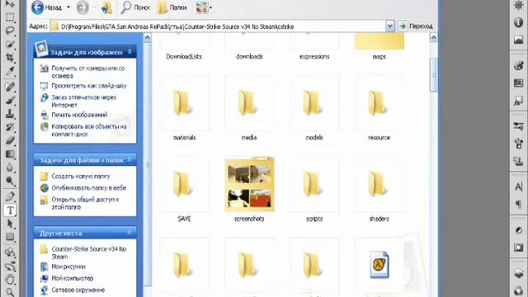
Task: Click the file list vertical scrollbar thumb
Action: (x=434, y=74)
